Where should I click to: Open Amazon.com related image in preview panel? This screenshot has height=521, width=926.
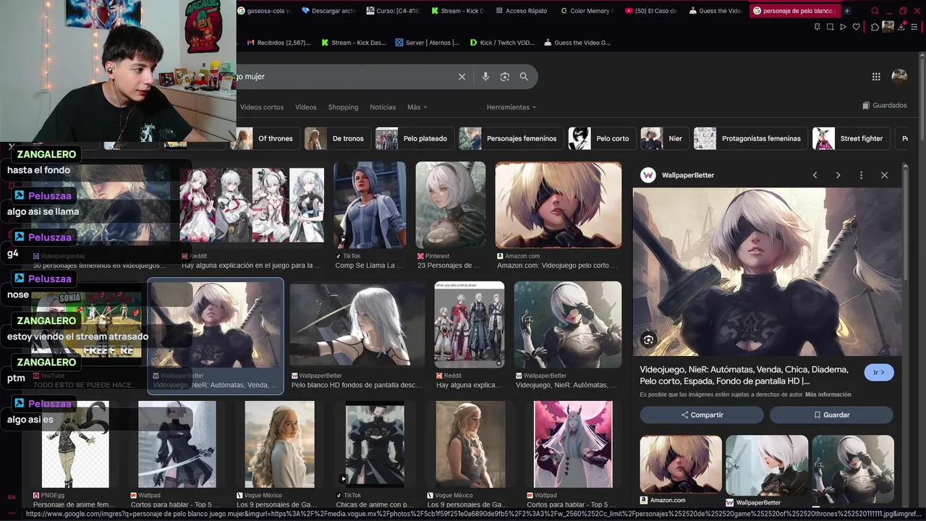[681, 465]
